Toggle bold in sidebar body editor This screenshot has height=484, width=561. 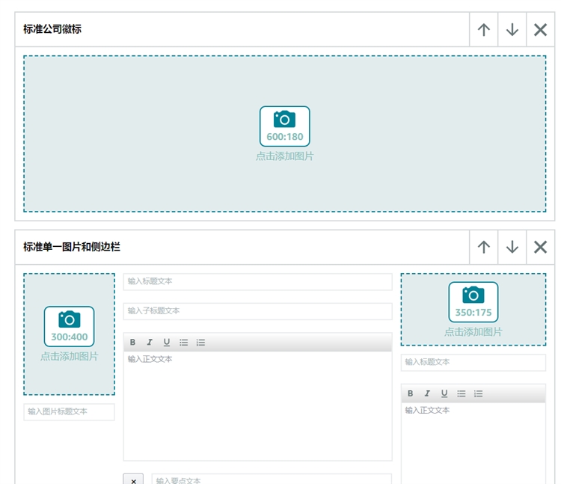pyautogui.click(x=410, y=393)
